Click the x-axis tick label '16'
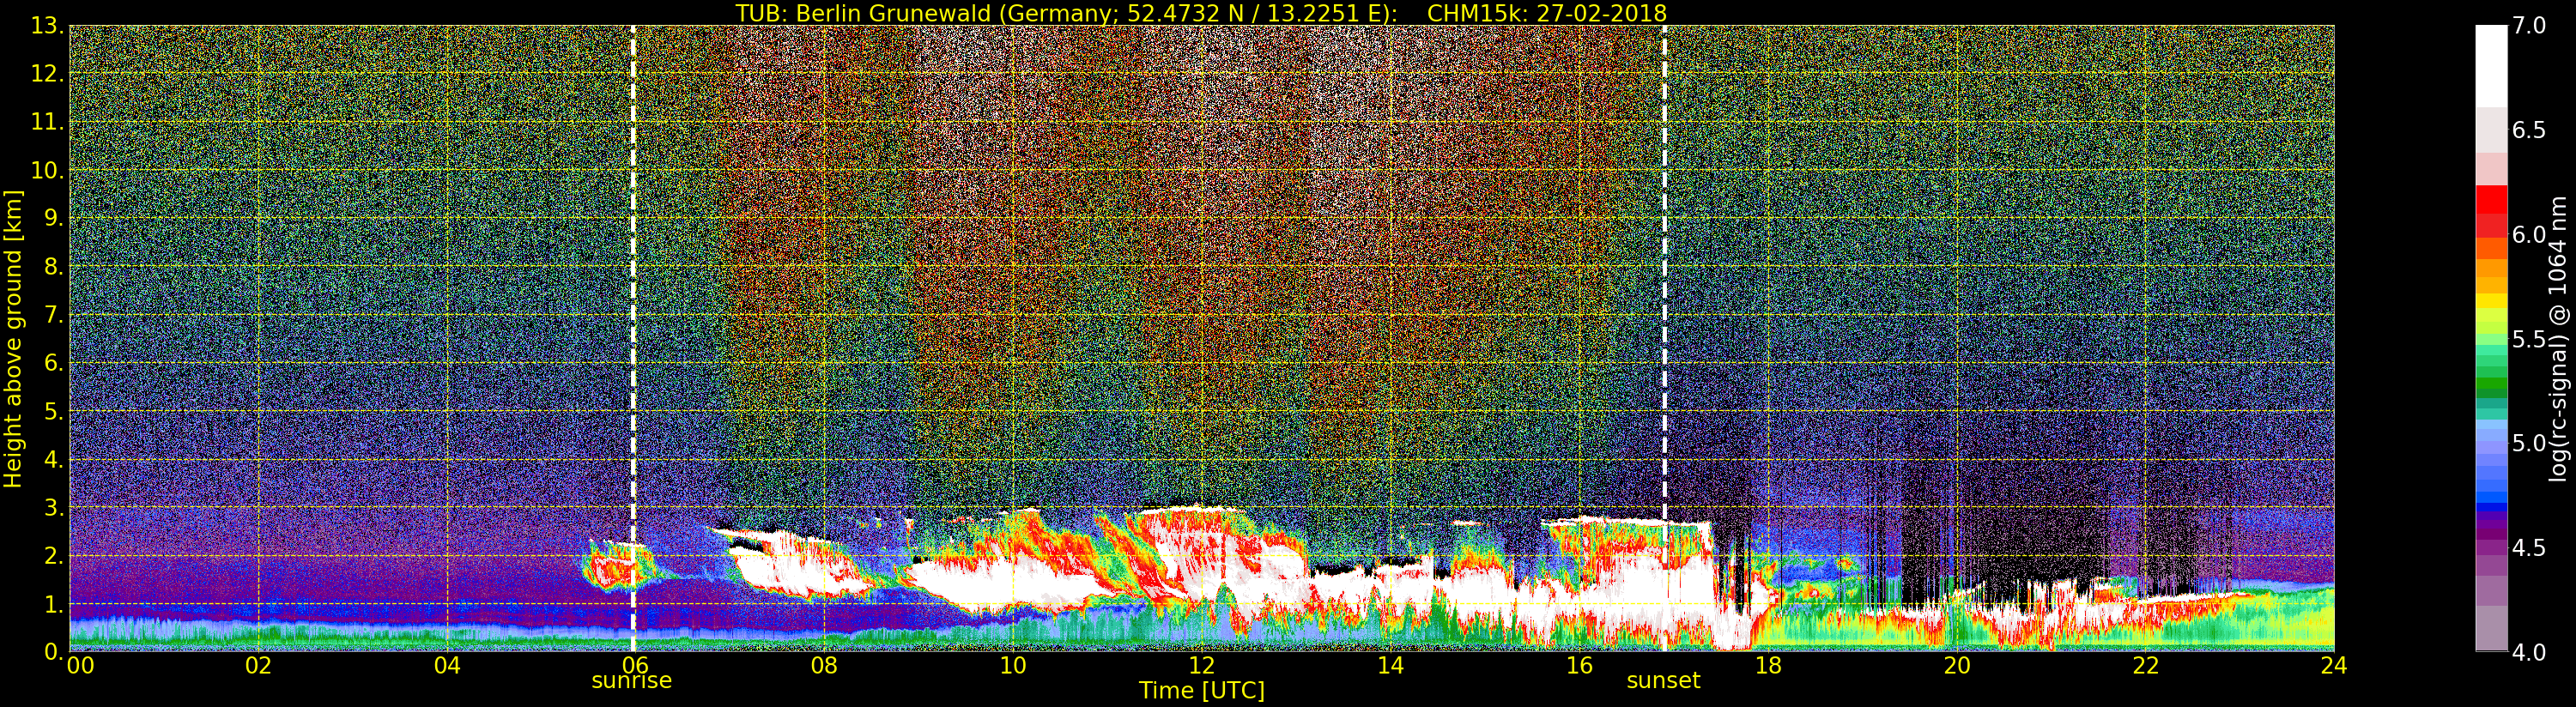The image size is (2576, 707). coord(1580,666)
